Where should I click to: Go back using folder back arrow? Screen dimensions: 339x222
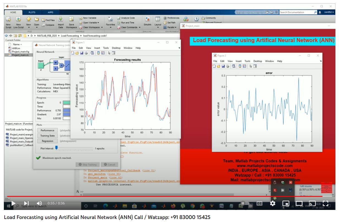click(x=6, y=36)
